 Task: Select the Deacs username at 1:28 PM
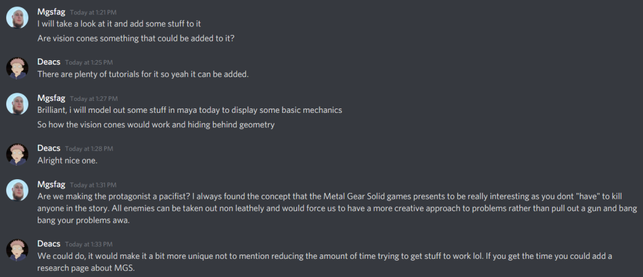(x=49, y=149)
